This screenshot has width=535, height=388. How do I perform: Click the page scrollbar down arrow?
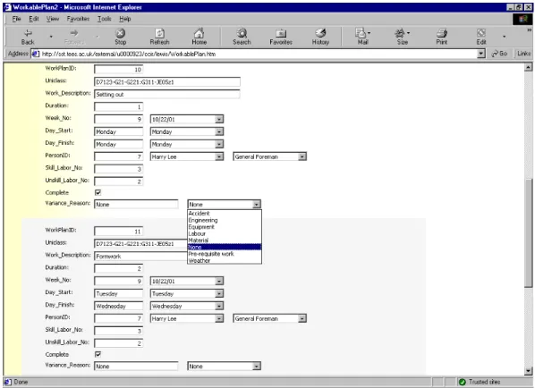point(528,371)
